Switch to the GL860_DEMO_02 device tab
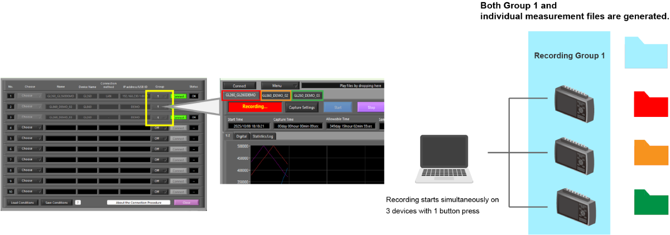The height and width of the screenshot is (235, 670). pos(275,96)
